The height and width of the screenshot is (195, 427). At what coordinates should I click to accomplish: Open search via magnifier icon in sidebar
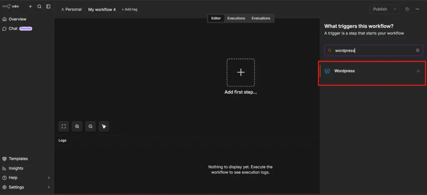click(x=39, y=6)
